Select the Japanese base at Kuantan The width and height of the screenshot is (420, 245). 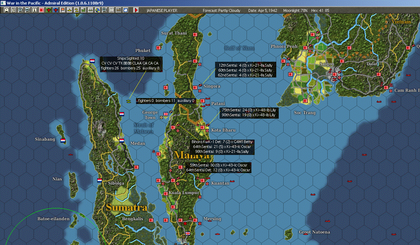tap(202, 180)
